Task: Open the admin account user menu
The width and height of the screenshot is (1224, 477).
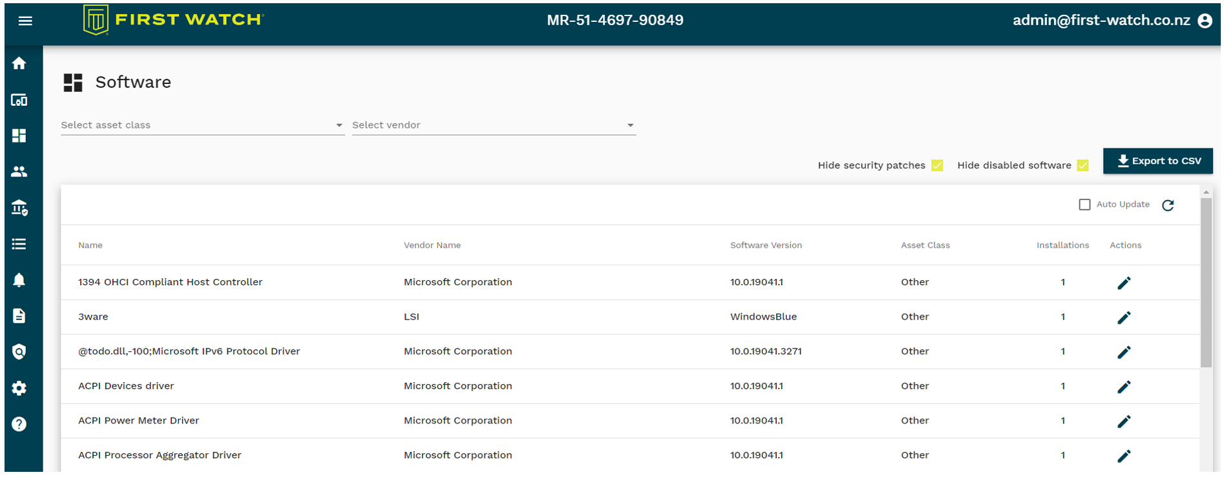Action: click(x=1205, y=21)
